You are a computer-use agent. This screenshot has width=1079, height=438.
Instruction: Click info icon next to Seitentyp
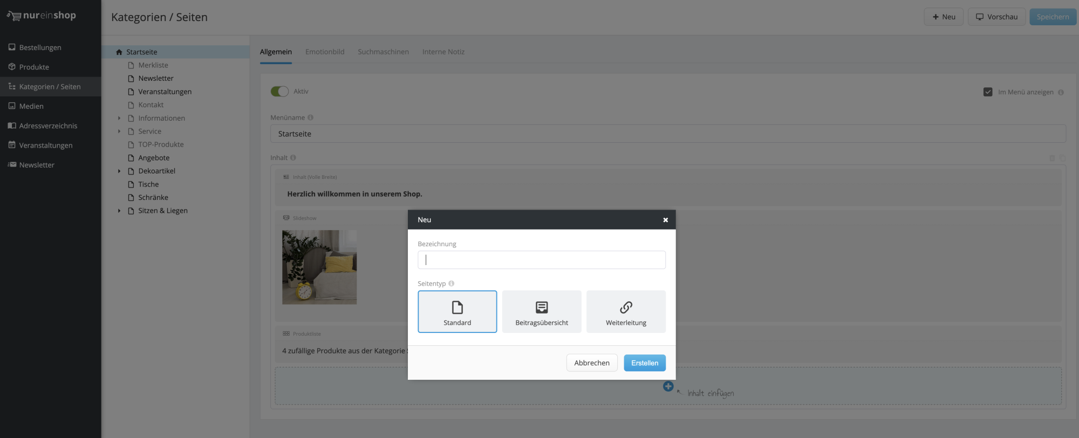click(452, 283)
